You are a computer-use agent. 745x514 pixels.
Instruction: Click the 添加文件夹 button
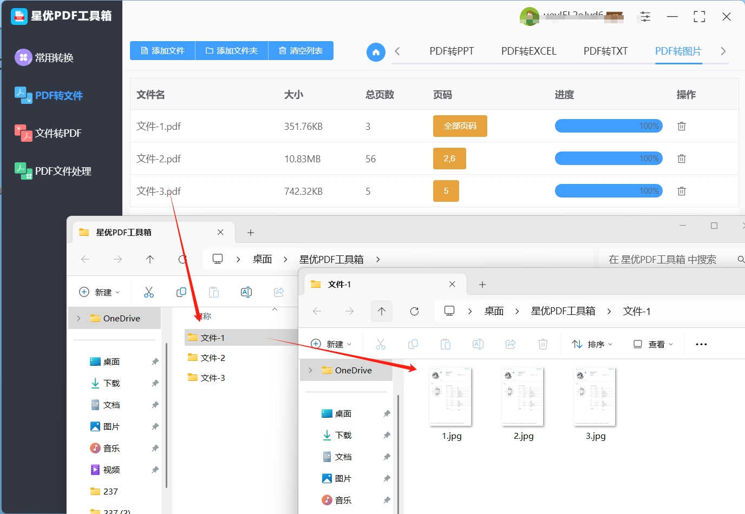(x=232, y=51)
